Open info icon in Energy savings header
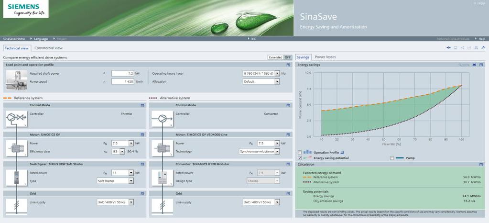 [481, 65]
